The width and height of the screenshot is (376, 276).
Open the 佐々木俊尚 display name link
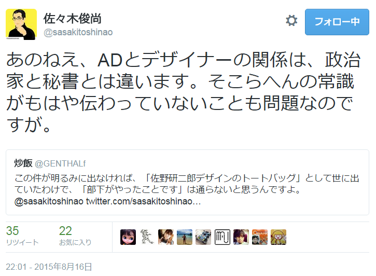click(x=73, y=19)
